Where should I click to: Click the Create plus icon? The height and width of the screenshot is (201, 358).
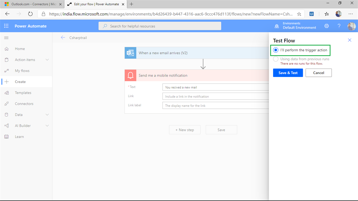pos(7,81)
